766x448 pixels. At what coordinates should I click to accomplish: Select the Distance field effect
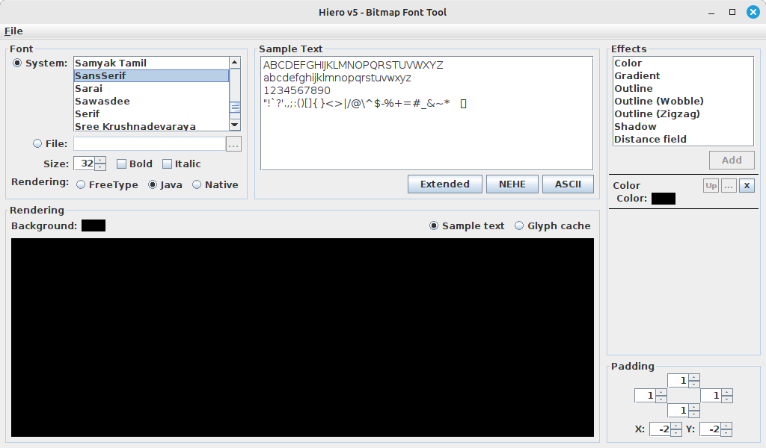(683, 139)
